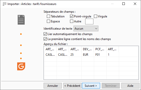Viewport: 141px width, 90px height.
Task: Select the DEV_ column header in preview
Action: click(87, 49)
